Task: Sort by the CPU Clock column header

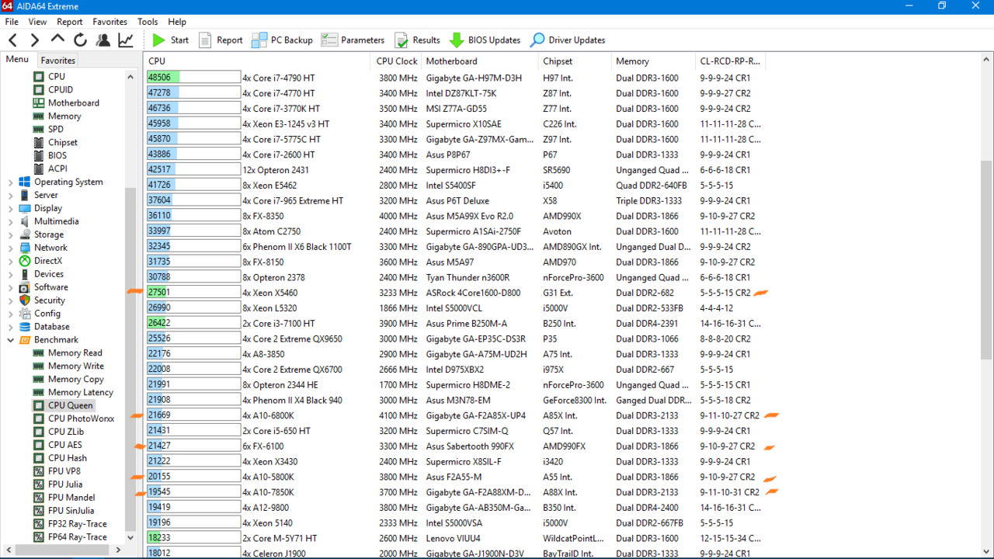Action: click(x=396, y=61)
